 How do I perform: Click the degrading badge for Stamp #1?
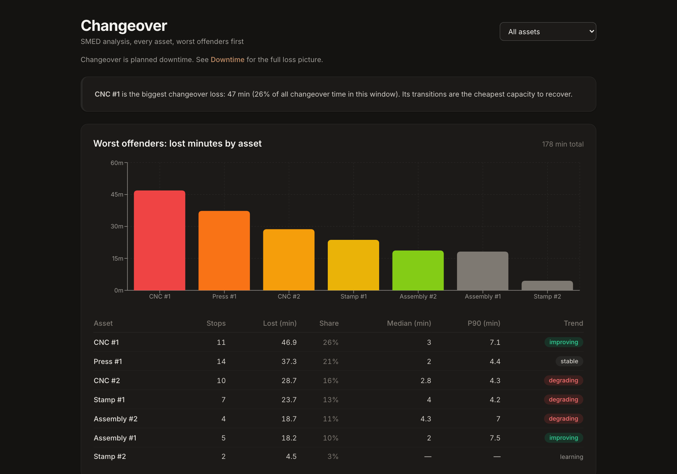pos(563,400)
